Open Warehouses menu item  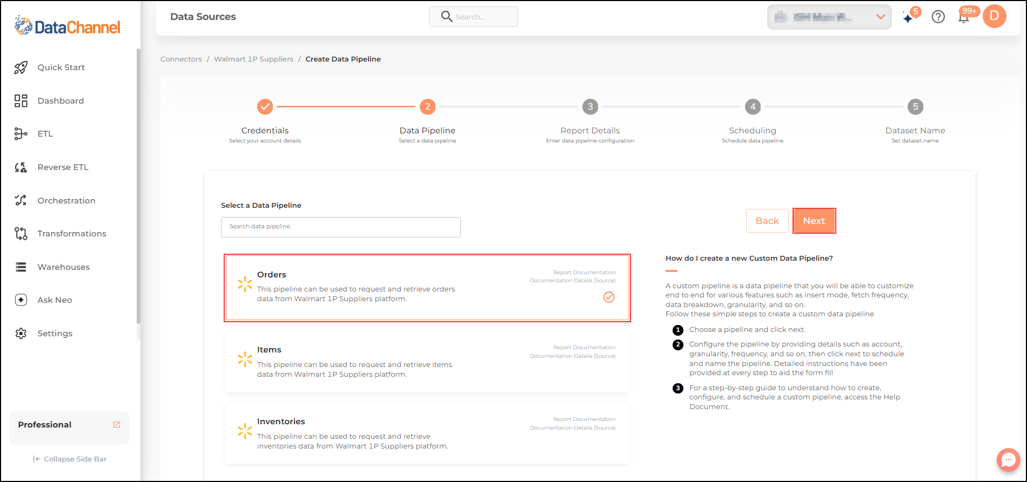(x=64, y=267)
